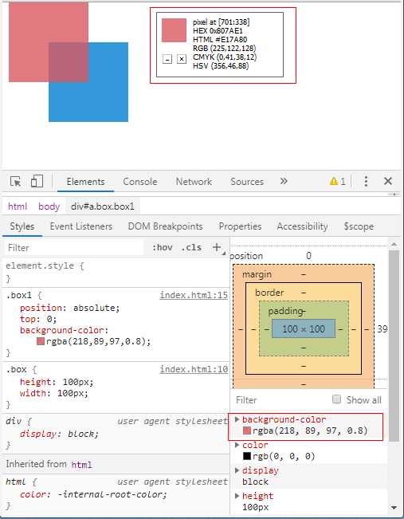Open the warning count indicator

338,182
